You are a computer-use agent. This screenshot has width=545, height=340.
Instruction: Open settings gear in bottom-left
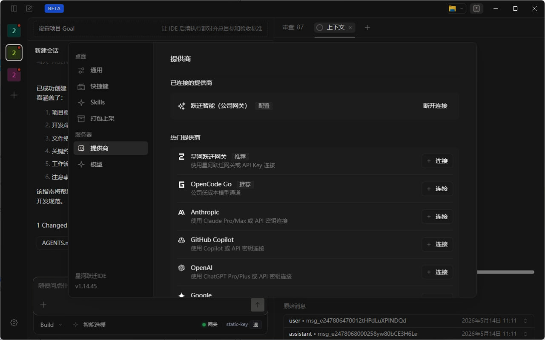tap(14, 323)
